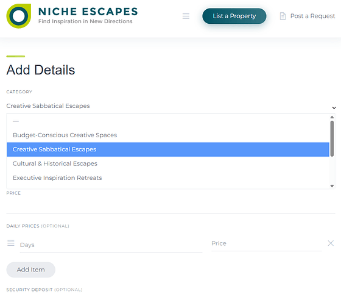Click the category list scrollbar thumb
341x305 pixels.
click(x=332, y=138)
